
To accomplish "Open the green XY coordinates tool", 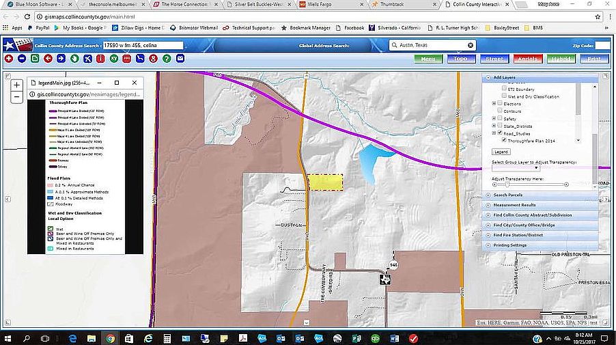I will coord(114,59).
